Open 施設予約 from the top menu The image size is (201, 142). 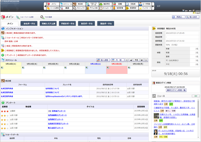(106, 4)
